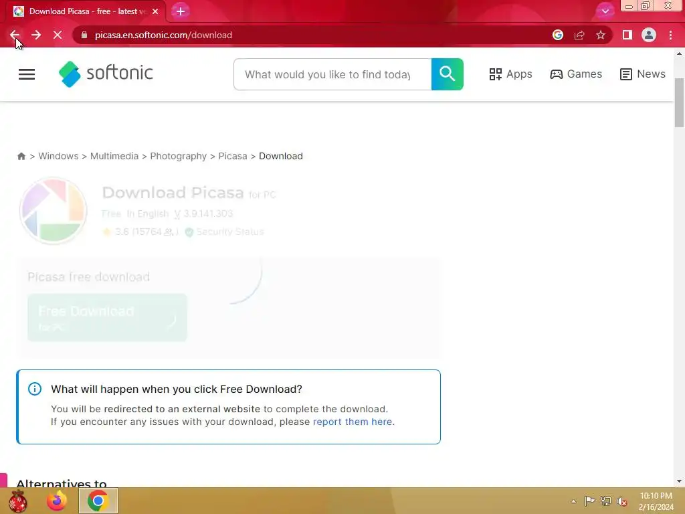This screenshot has width=685, height=514.
Task: Go to Multimedia breadcrumb
Action: (114, 156)
